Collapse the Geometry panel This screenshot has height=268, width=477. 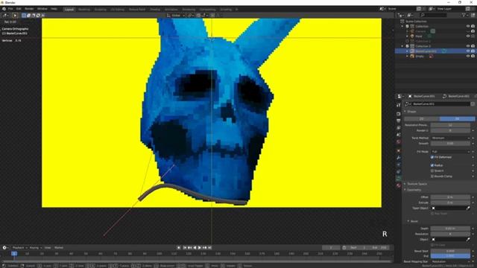point(414,190)
